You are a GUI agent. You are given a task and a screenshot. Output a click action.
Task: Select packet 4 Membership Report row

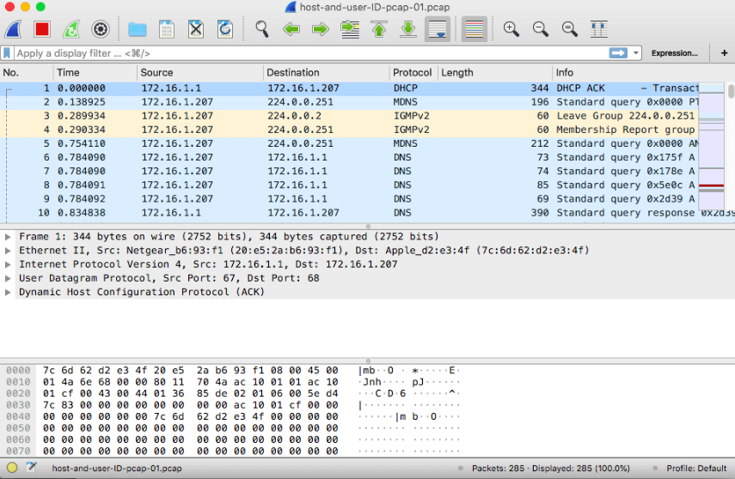click(x=349, y=130)
